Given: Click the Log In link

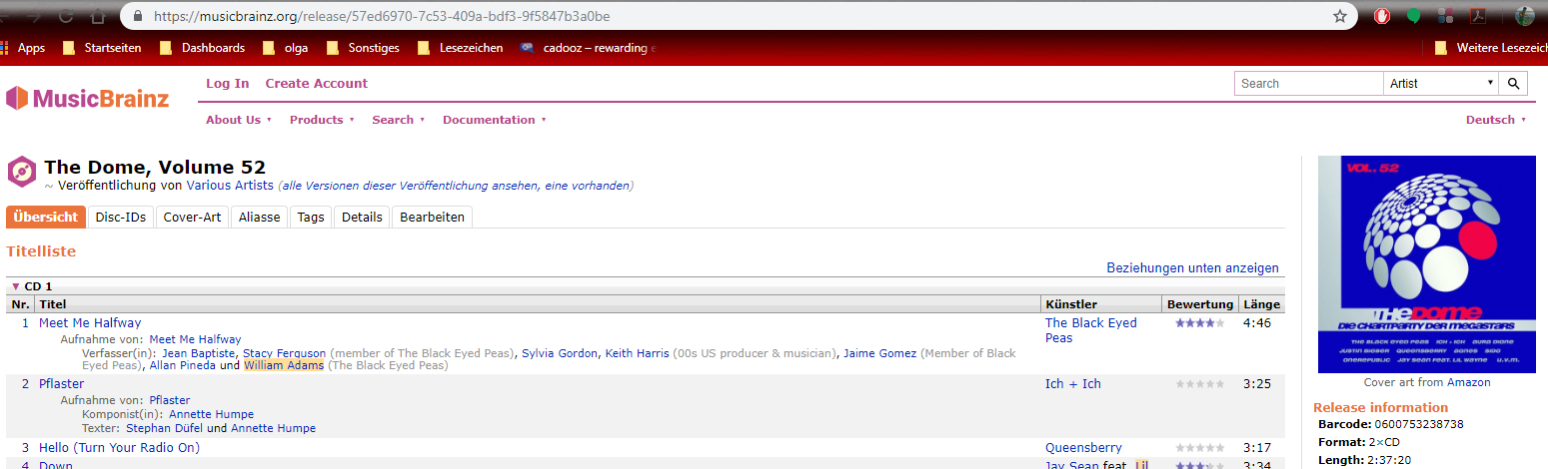Looking at the screenshot, I should (x=227, y=84).
